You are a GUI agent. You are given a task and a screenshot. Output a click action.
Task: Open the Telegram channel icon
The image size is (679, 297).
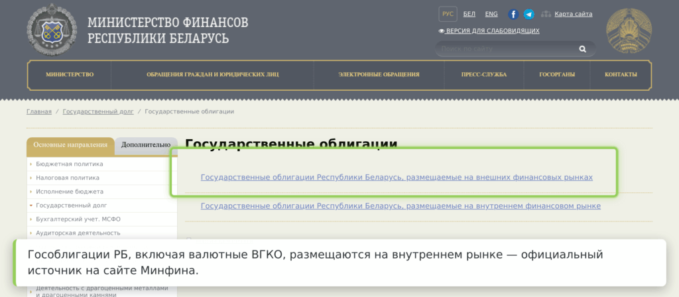(528, 15)
